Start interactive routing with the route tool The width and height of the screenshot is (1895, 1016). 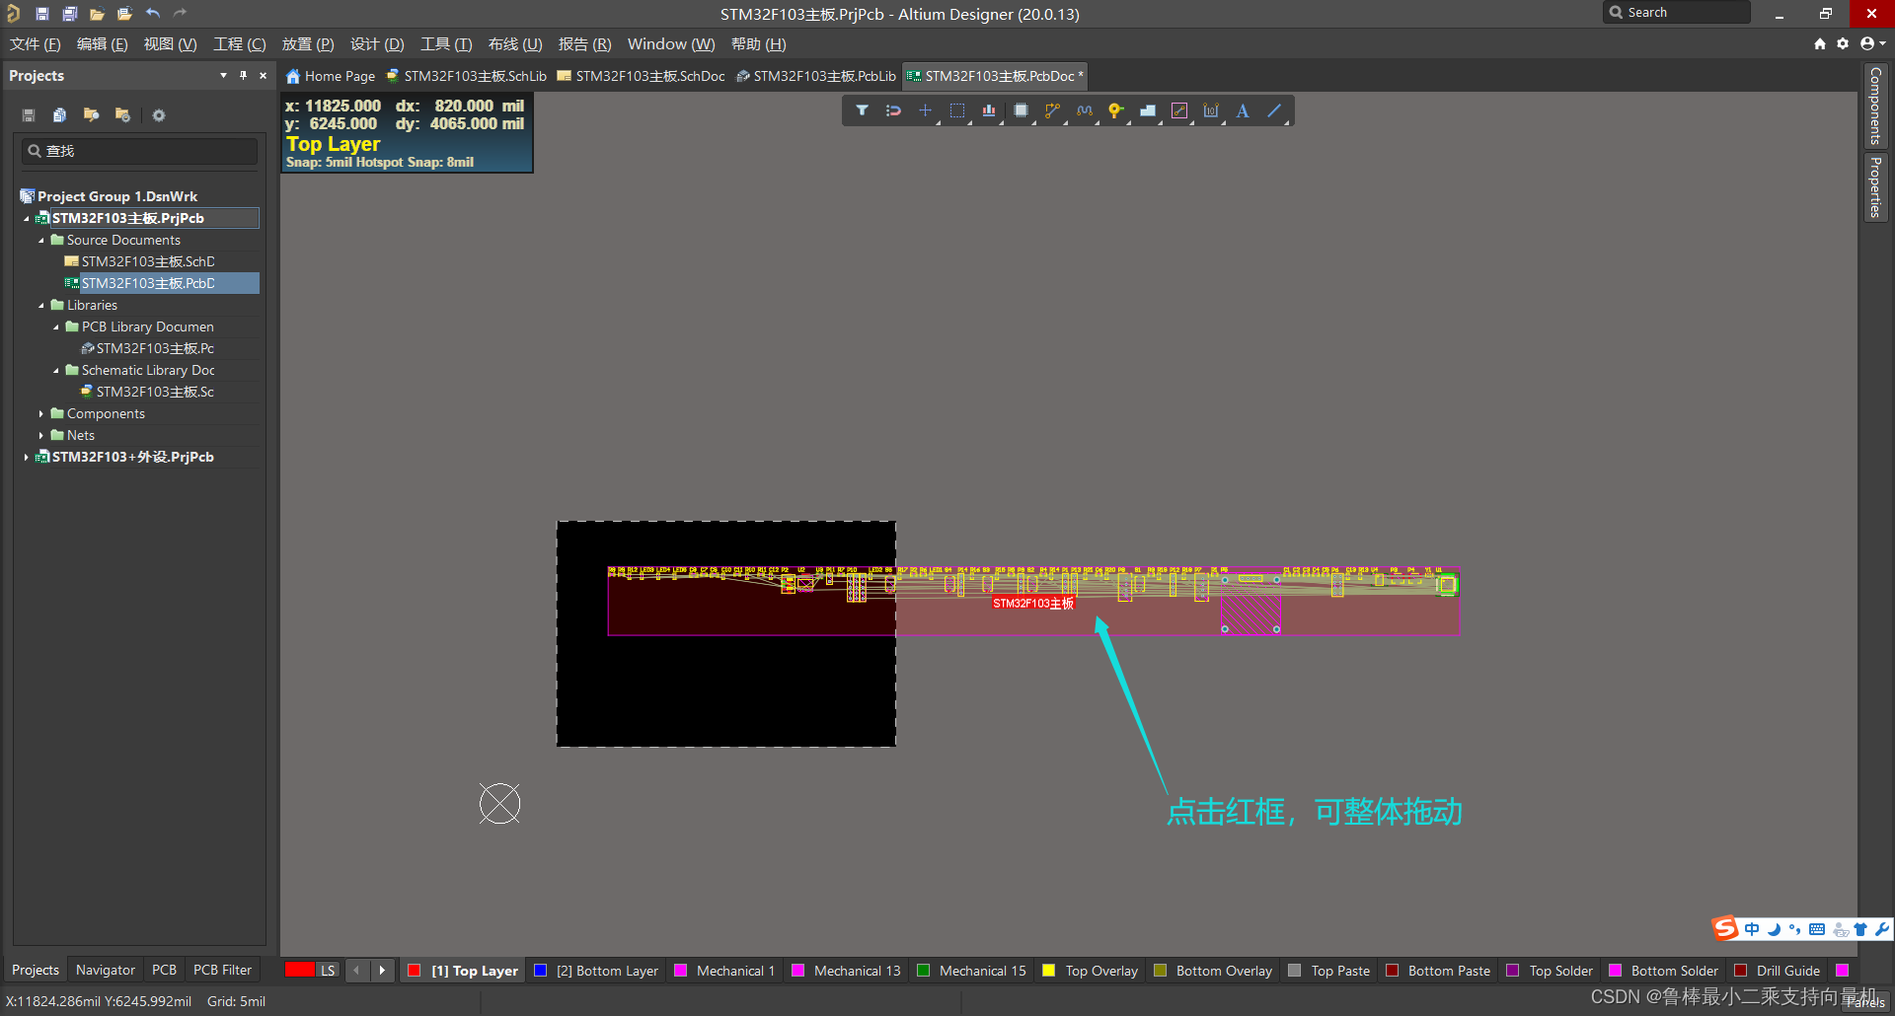point(1052,110)
